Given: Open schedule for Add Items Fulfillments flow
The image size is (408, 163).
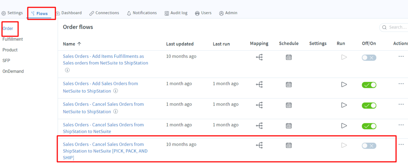Looking at the screenshot, I should click(x=289, y=57).
